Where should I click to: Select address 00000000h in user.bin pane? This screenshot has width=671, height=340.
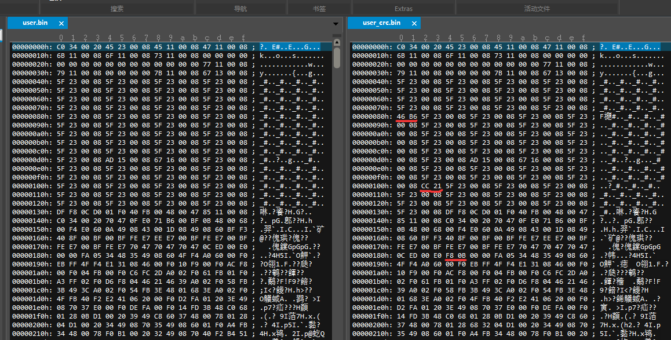(32, 47)
